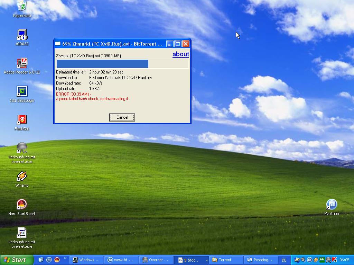
Task: Click the BitTorrent title bar system icon
Action: coord(58,44)
